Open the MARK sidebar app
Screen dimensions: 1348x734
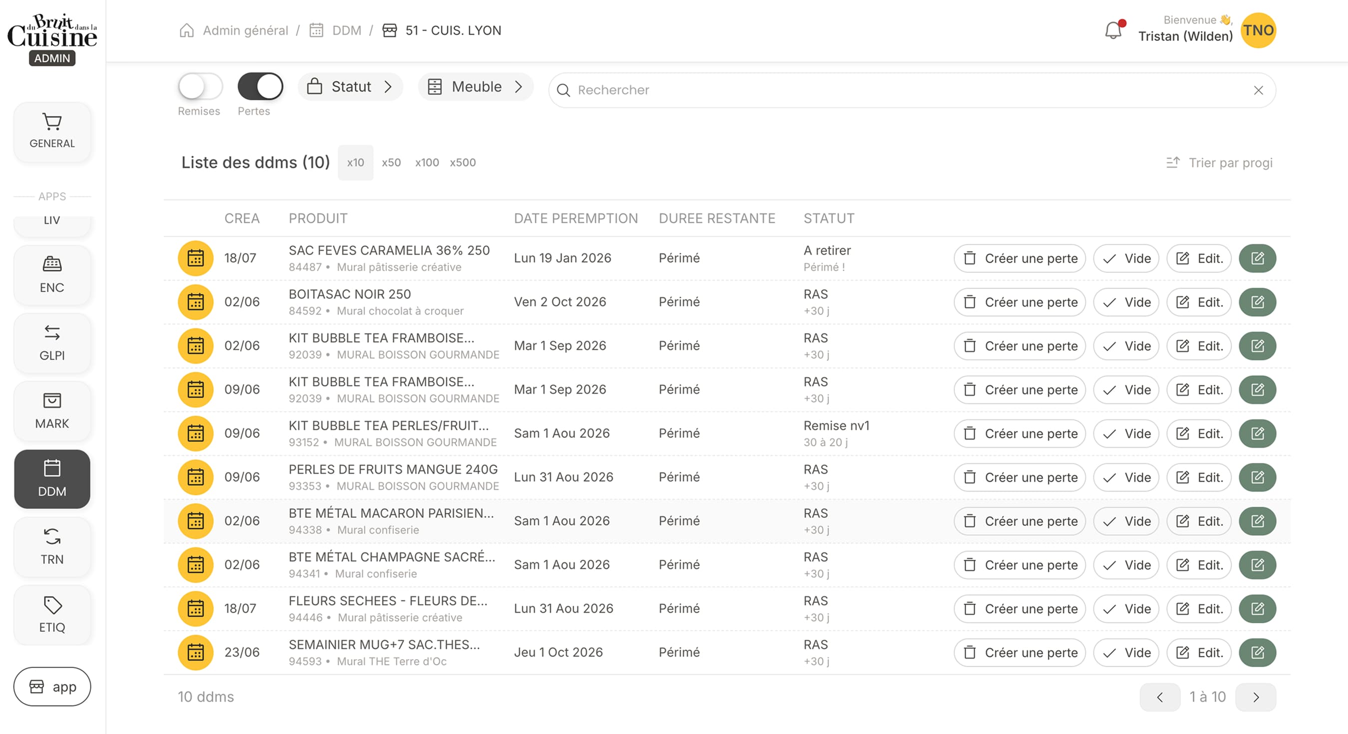click(x=52, y=411)
